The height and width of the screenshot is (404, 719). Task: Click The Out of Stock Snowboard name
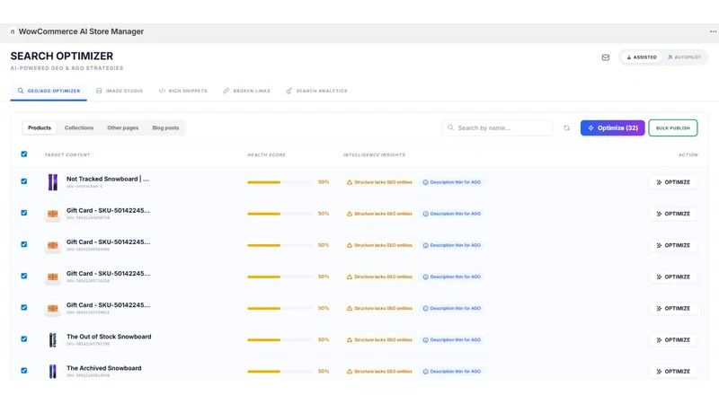coord(109,337)
